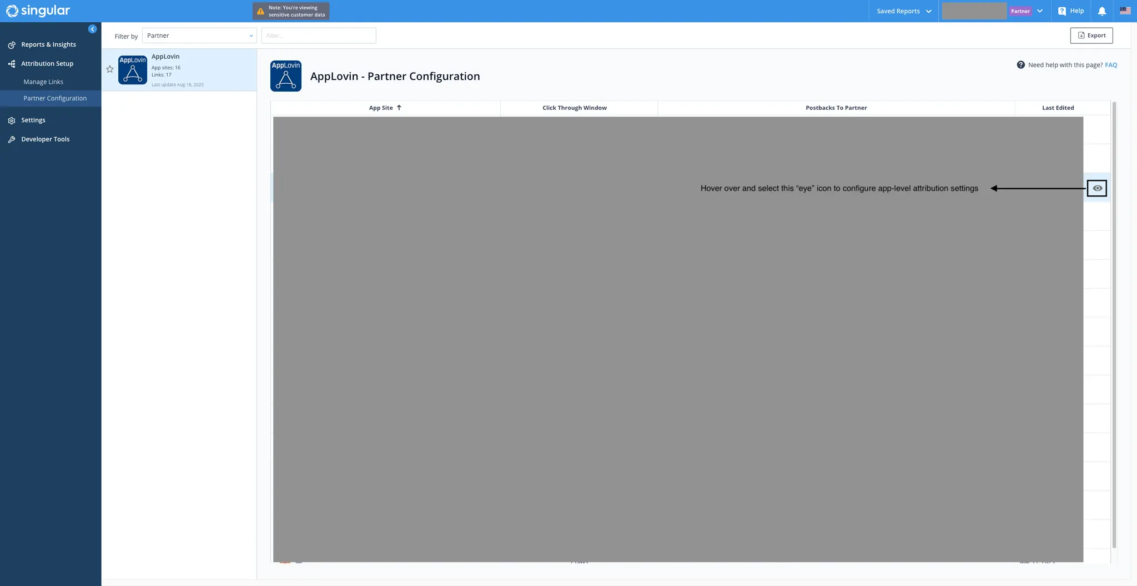
Task: Open Settings in sidebar
Action: [x=33, y=120]
